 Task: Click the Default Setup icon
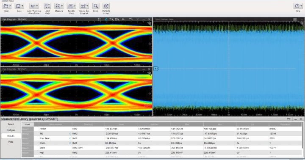click(106, 6)
